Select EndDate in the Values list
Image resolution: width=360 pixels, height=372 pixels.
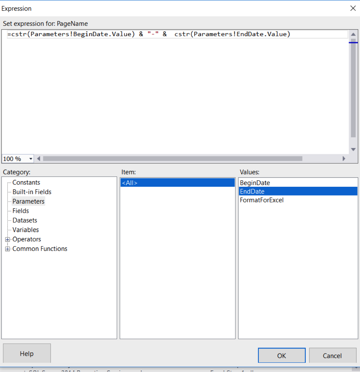298,192
